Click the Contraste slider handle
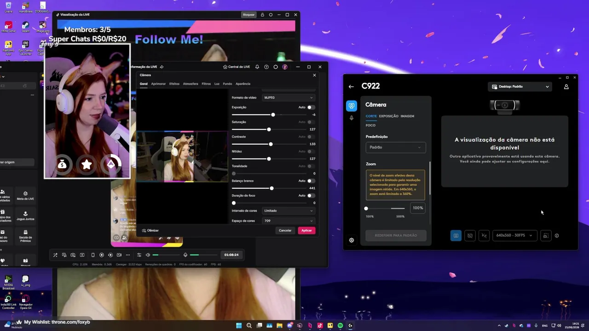The height and width of the screenshot is (331, 589). (x=271, y=144)
